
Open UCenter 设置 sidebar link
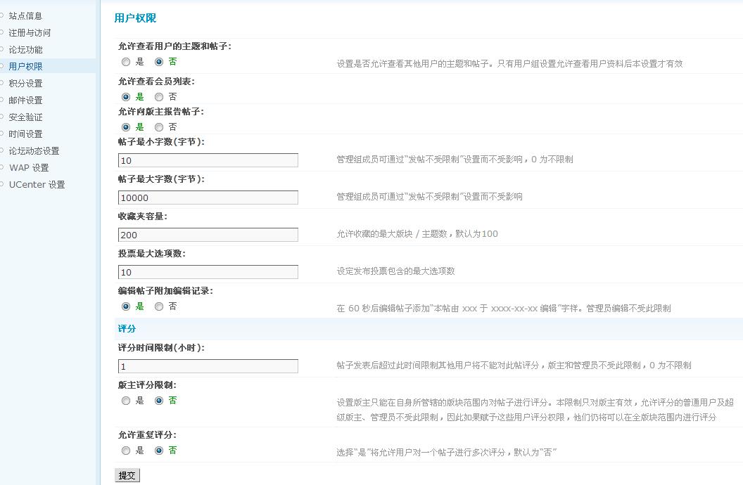37,184
